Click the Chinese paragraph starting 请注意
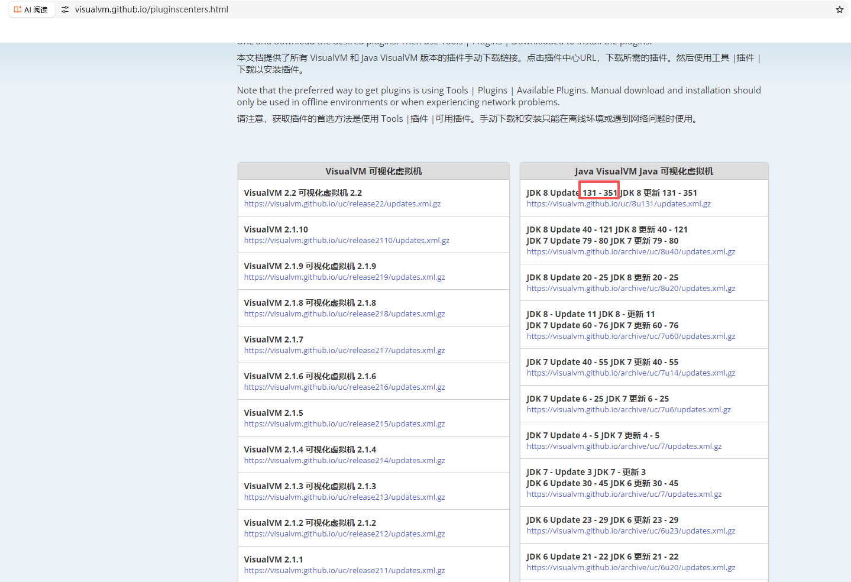The height and width of the screenshot is (582, 851). click(x=468, y=119)
